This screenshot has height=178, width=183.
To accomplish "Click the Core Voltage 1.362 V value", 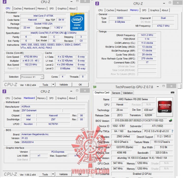I will [58, 28].
